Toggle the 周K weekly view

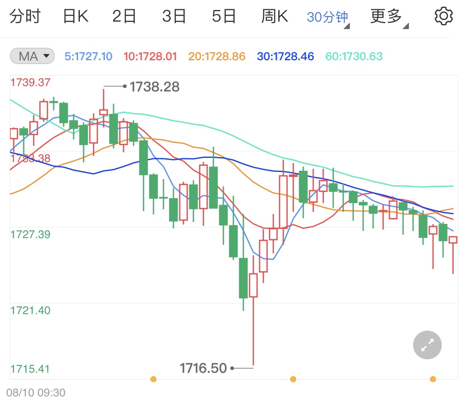click(274, 16)
